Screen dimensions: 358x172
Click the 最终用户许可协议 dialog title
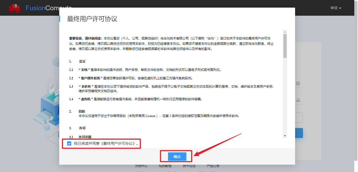[92, 19]
